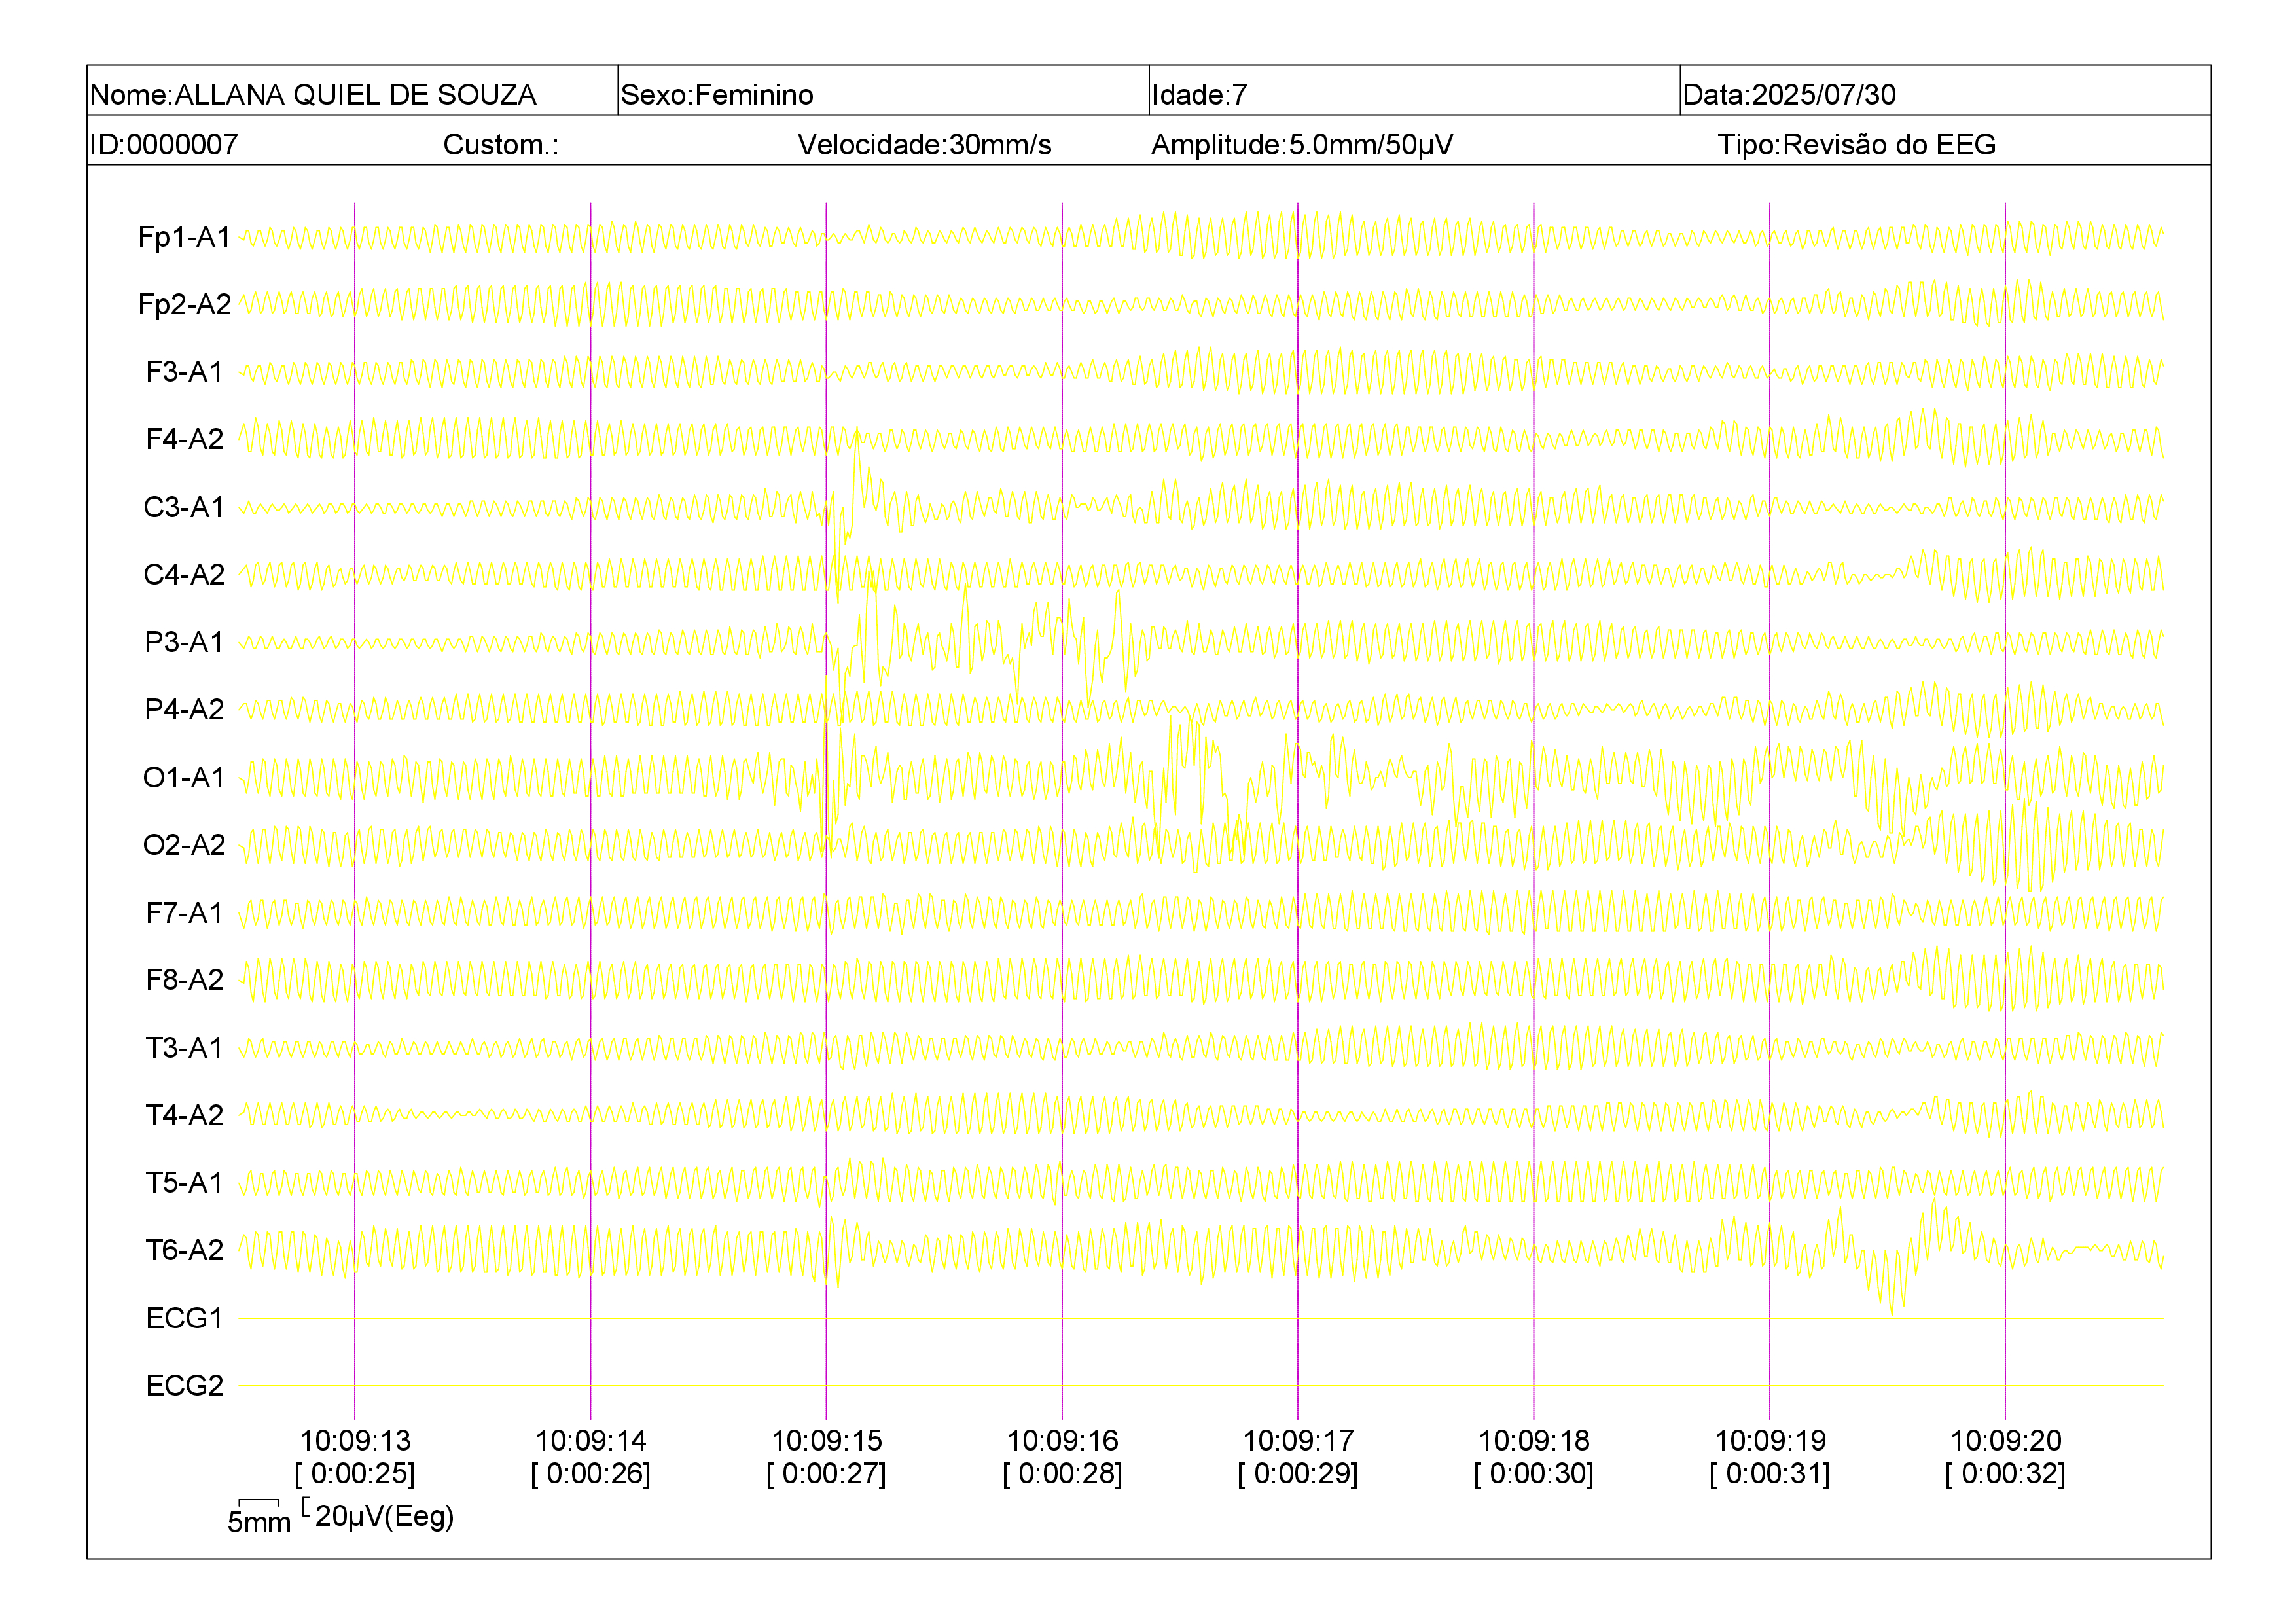Select the ECG2 channel label

click(185, 1385)
